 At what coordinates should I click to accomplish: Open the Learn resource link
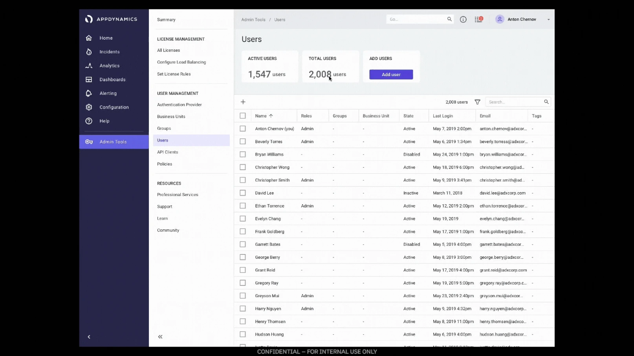(x=162, y=218)
